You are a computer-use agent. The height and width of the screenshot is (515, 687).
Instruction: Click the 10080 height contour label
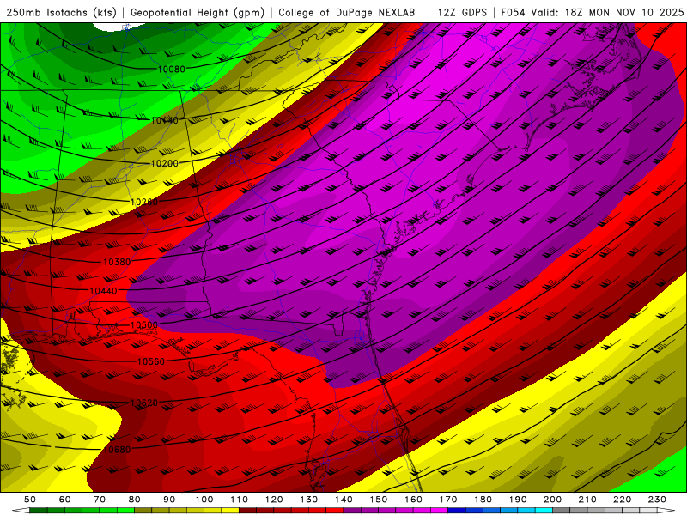(x=171, y=70)
